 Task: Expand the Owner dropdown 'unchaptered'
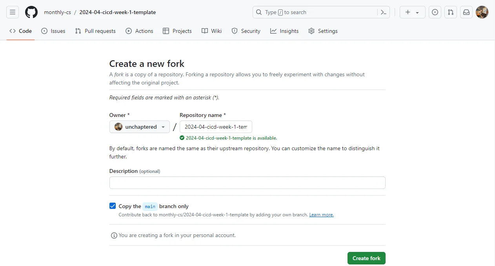point(139,127)
